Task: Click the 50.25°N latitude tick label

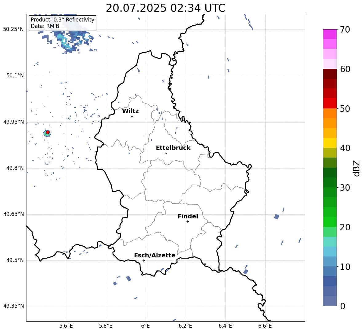Action: (x=14, y=29)
